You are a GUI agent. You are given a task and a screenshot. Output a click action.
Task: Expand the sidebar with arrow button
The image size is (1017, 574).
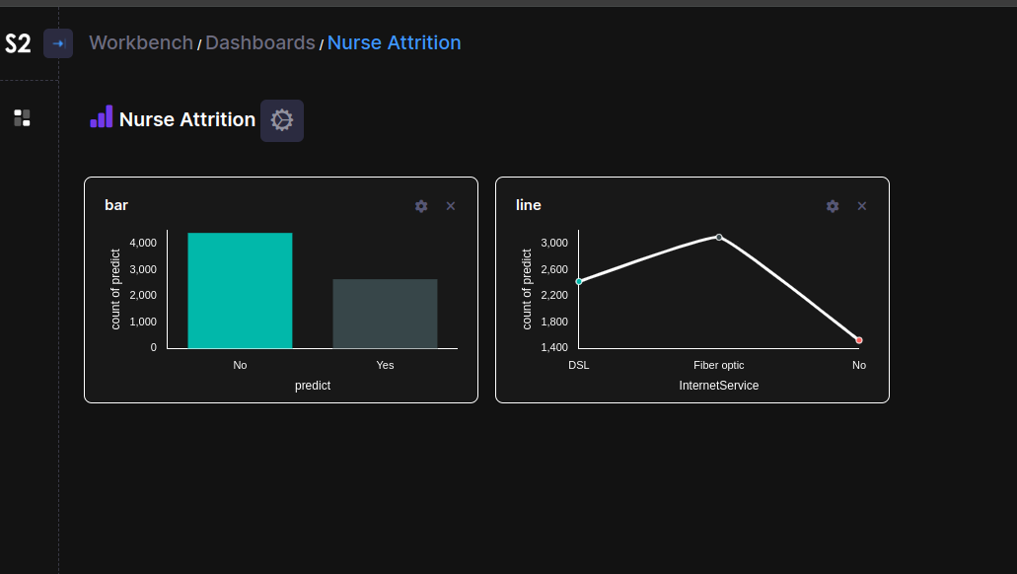click(58, 43)
